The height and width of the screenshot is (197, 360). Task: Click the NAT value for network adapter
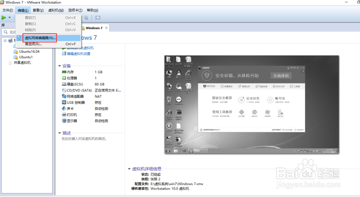point(98,96)
